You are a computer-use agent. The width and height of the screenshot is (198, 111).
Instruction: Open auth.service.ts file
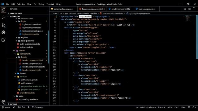coord(27,83)
